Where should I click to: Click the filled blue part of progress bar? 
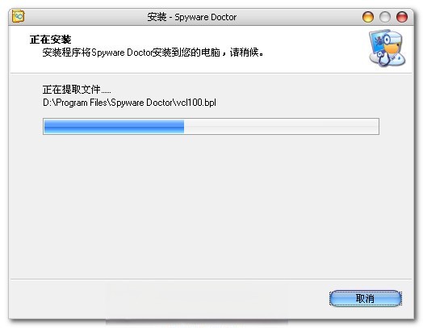(114, 126)
